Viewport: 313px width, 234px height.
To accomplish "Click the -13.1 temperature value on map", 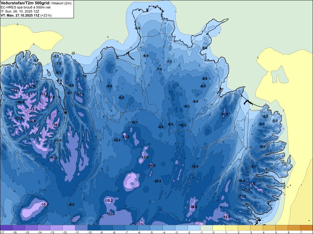I will point(33,109).
